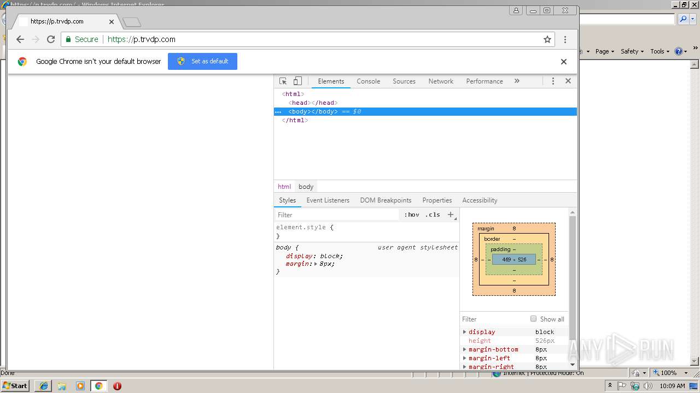Activate the DevTools inspect element picker
Viewport: 700px width, 393px height.
click(x=283, y=81)
